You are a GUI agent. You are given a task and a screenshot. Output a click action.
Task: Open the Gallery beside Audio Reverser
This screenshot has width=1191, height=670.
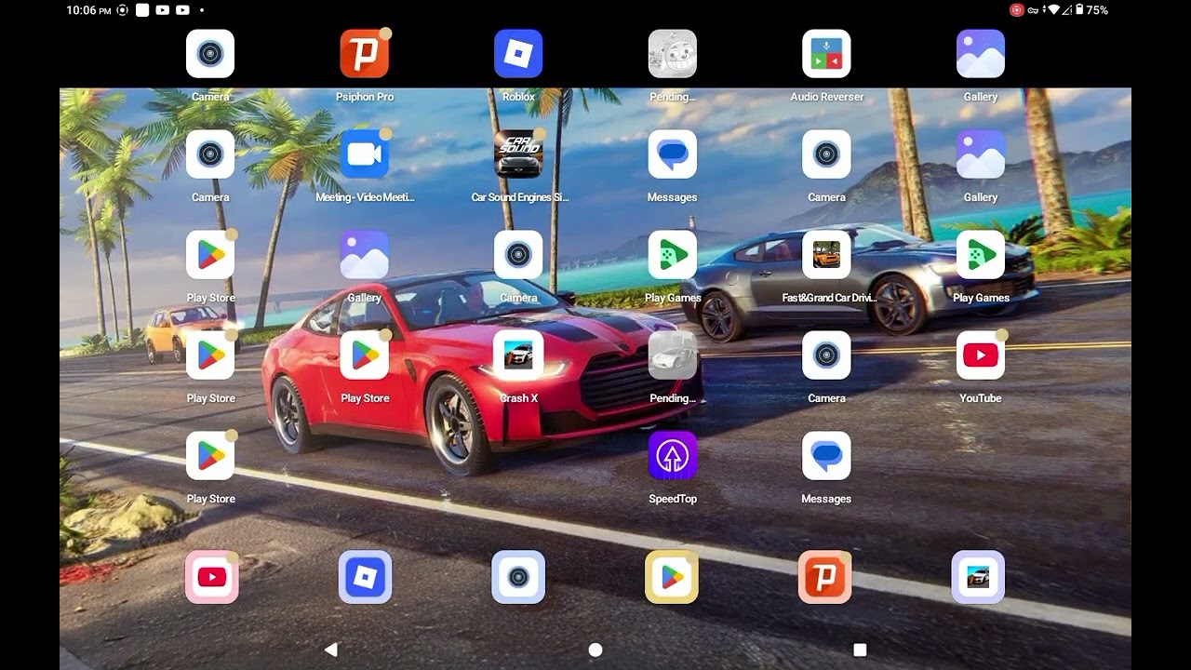pos(981,54)
